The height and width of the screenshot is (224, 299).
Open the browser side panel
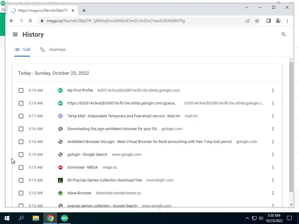(269, 21)
